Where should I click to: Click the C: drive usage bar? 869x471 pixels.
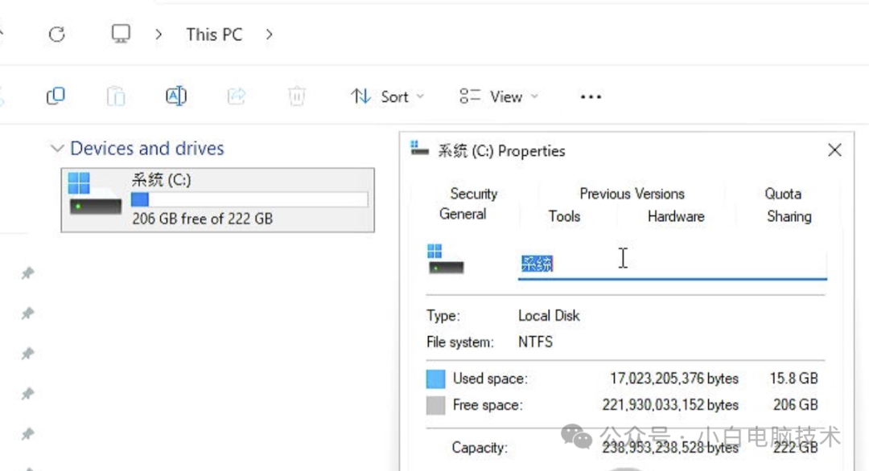point(249,199)
